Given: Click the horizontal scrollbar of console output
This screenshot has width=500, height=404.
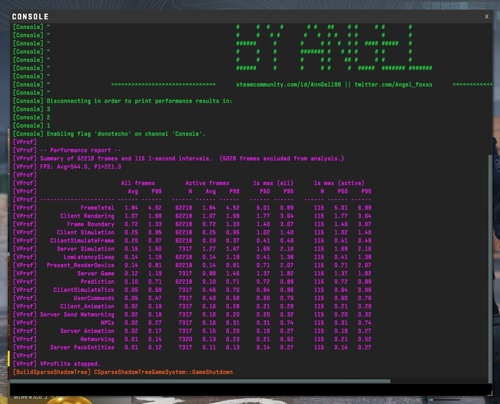Looking at the screenshot, I should tap(200, 380).
